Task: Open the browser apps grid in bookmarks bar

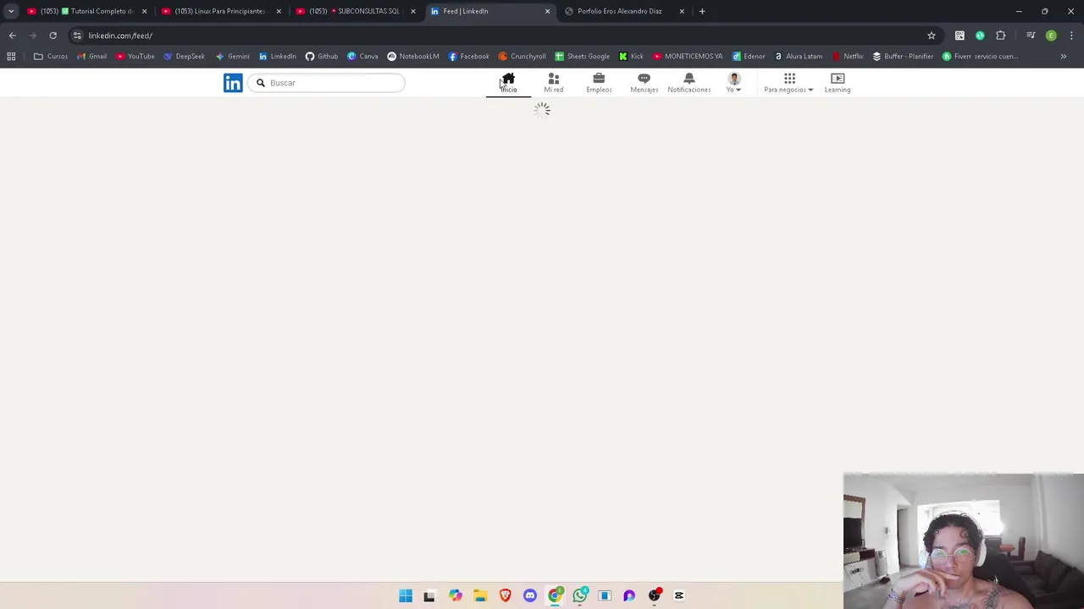Action: coord(11,57)
